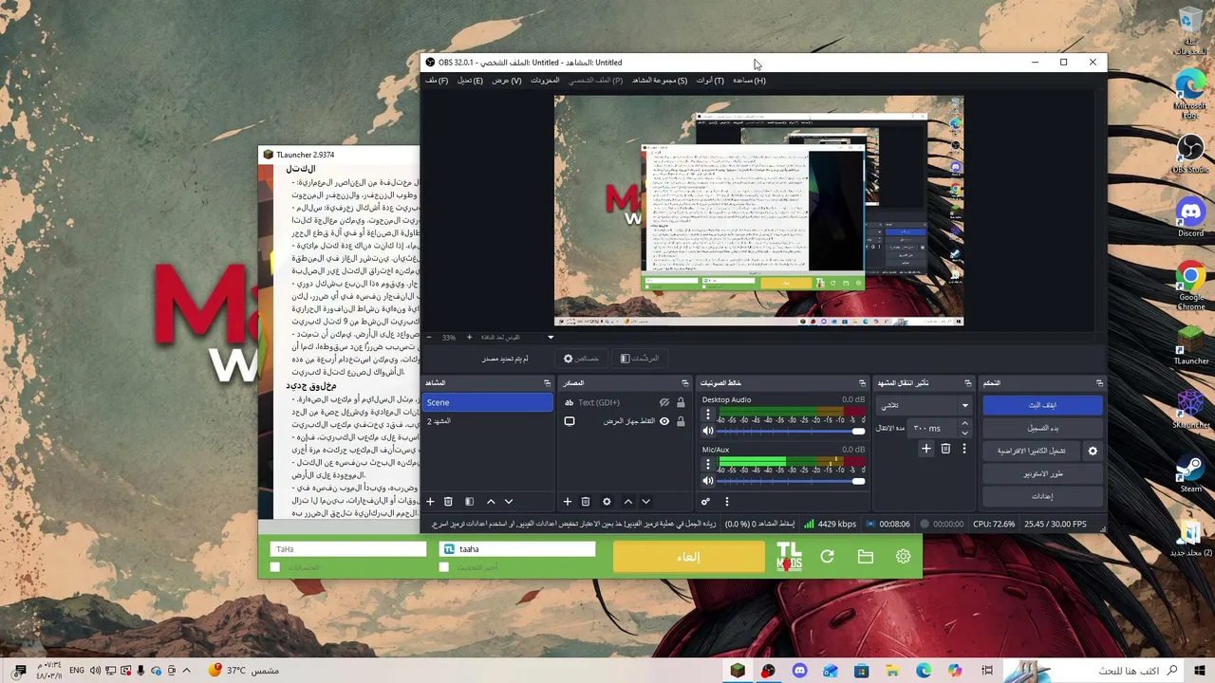Mute Mic/Aux speaker icon
The width and height of the screenshot is (1215, 683).
707,481
